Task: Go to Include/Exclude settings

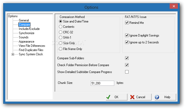Action: [x=29, y=29]
